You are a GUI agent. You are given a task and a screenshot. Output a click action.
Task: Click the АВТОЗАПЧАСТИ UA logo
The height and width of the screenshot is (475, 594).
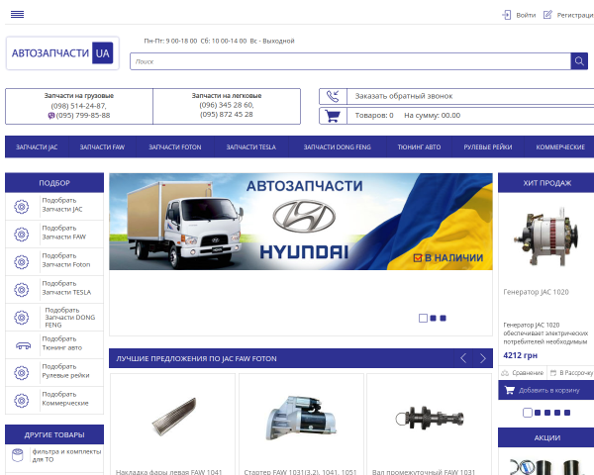coord(62,53)
